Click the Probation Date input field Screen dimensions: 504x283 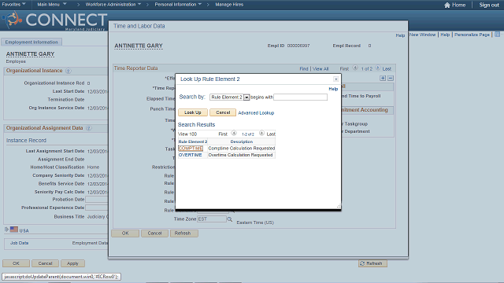[x=97, y=200]
